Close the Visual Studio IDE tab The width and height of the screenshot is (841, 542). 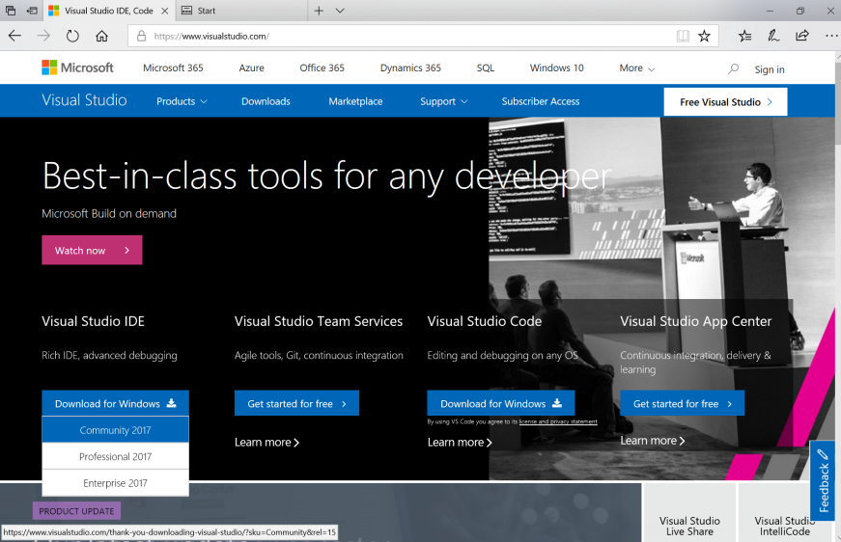[x=165, y=11]
